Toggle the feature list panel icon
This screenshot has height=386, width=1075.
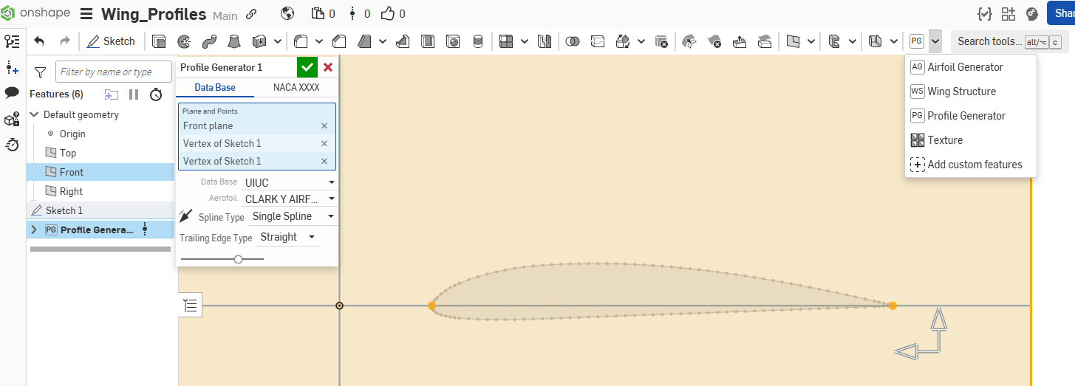12,41
